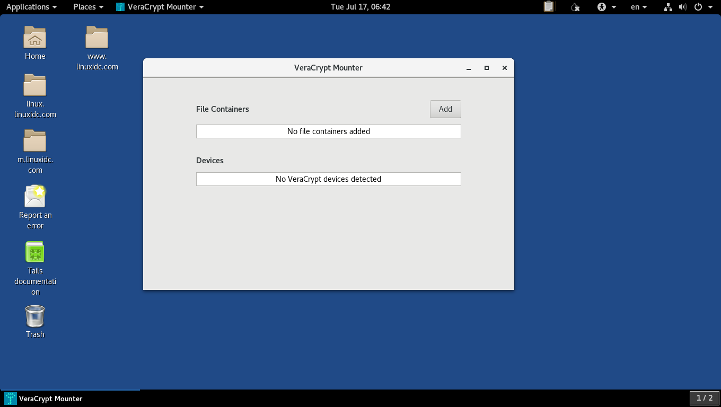Select the m.linuxidc.com folder icon
721x407 pixels.
pos(35,141)
